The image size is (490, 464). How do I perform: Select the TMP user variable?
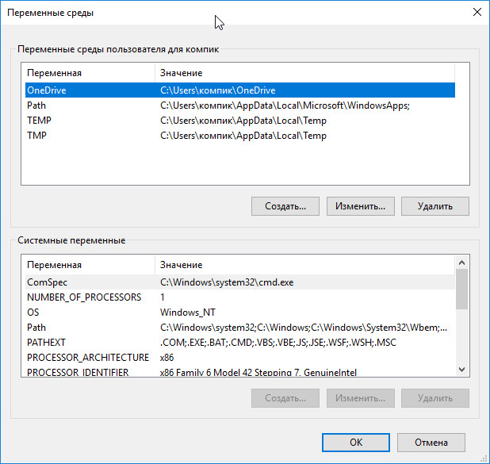click(x=240, y=136)
